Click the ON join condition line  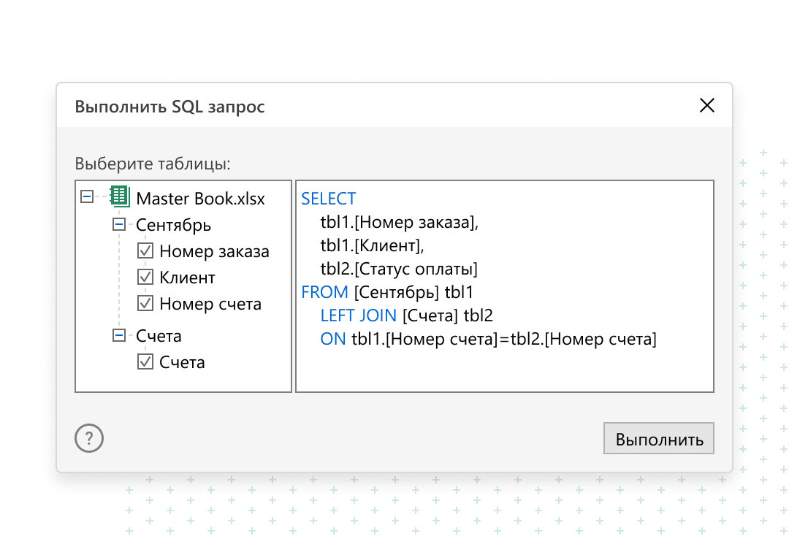[333, 338]
